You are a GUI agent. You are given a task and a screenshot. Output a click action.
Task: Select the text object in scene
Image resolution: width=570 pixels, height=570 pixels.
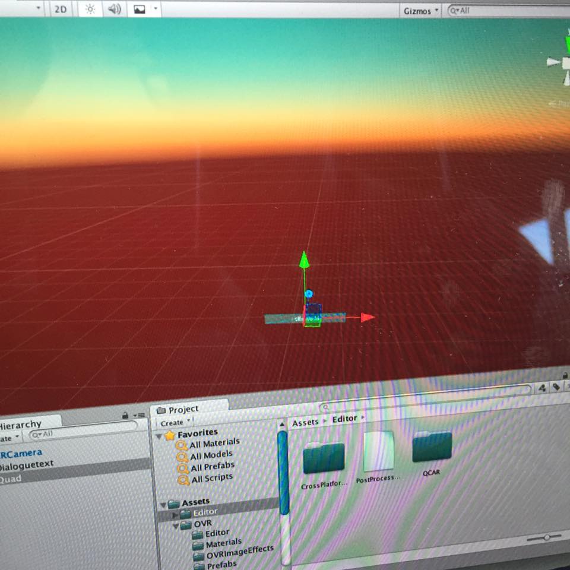(x=305, y=319)
